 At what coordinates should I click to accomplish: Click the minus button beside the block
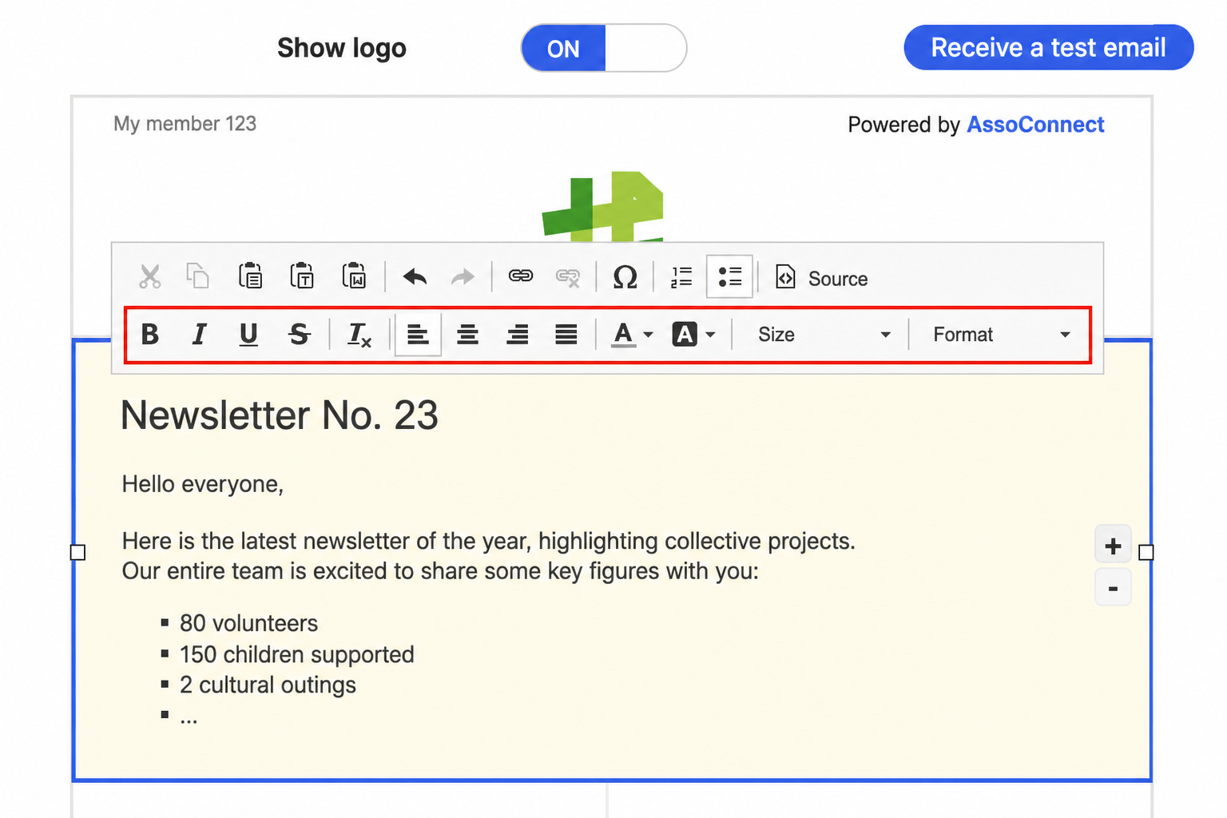(1113, 588)
